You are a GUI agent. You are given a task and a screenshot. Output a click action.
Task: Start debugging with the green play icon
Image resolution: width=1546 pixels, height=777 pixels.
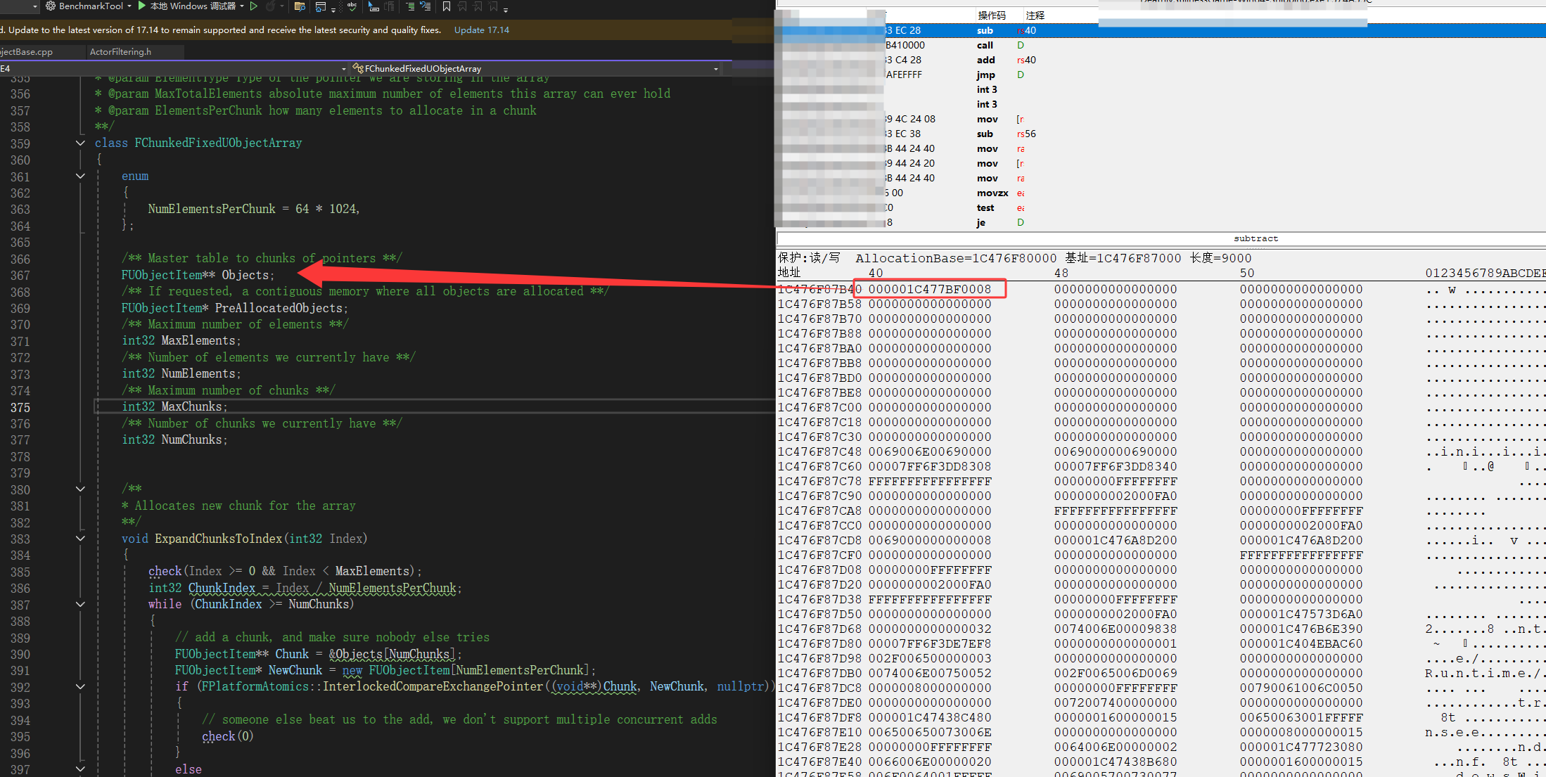point(141,6)
